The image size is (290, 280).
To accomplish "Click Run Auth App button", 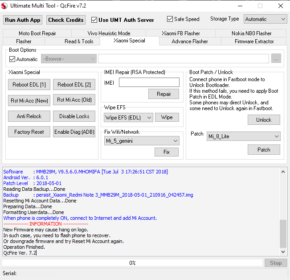I will tap(23, 20).
